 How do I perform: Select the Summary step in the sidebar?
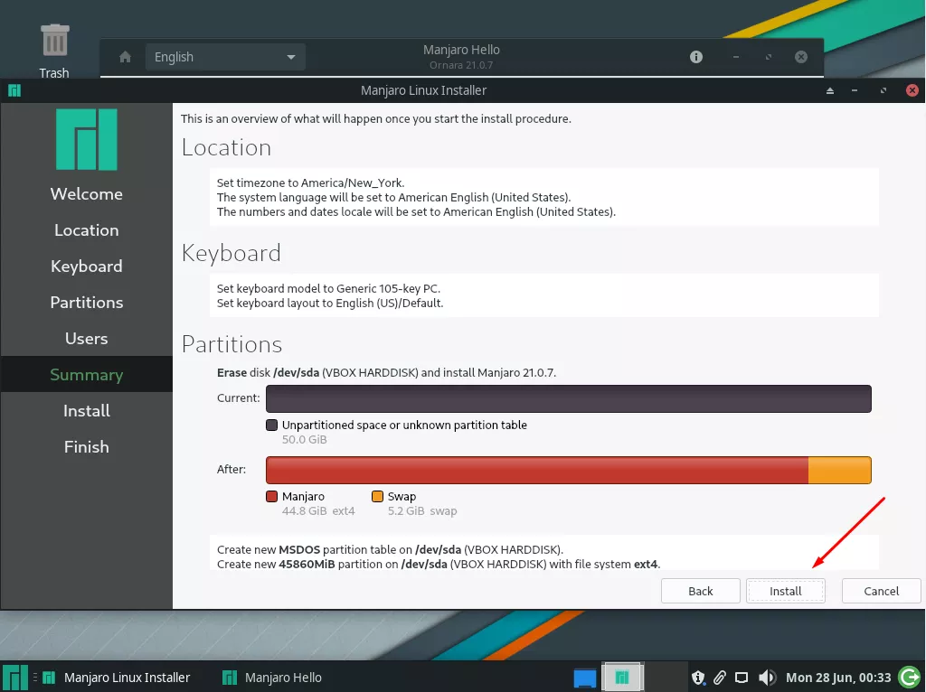click(86, 374)
